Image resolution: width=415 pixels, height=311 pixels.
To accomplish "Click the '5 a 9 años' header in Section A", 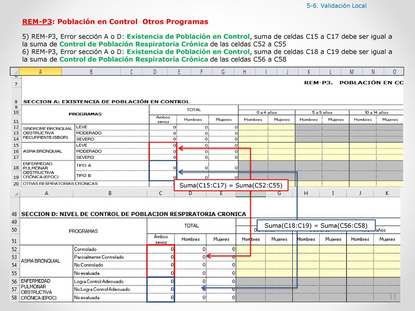I will [322, 113].
